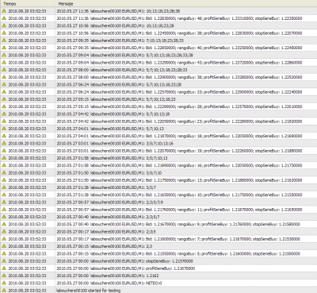Click warning icon beside the NETEO:0 message
317x293 pixels.
coord(4,283)
